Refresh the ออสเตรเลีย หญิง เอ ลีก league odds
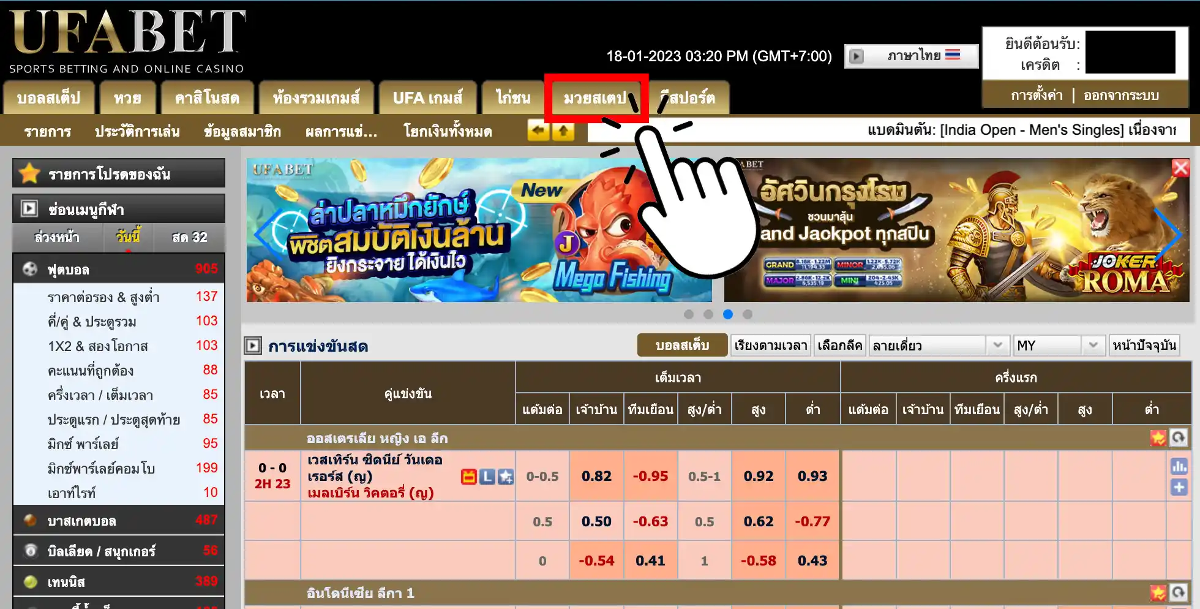The image size is (1200, 609). 1179,437
